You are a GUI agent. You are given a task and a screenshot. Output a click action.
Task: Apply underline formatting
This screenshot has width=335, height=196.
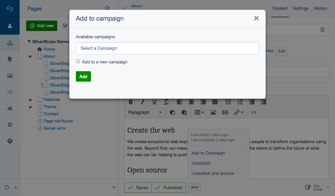point(154,102)
